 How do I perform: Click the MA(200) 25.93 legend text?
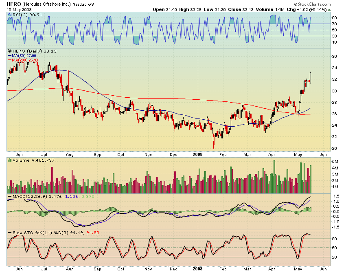point(25,60)
